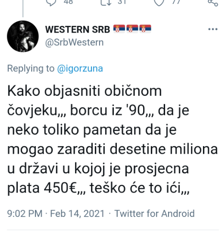224x239 pixels.
Task: Click the reply count 48
Action: [68, 2]
